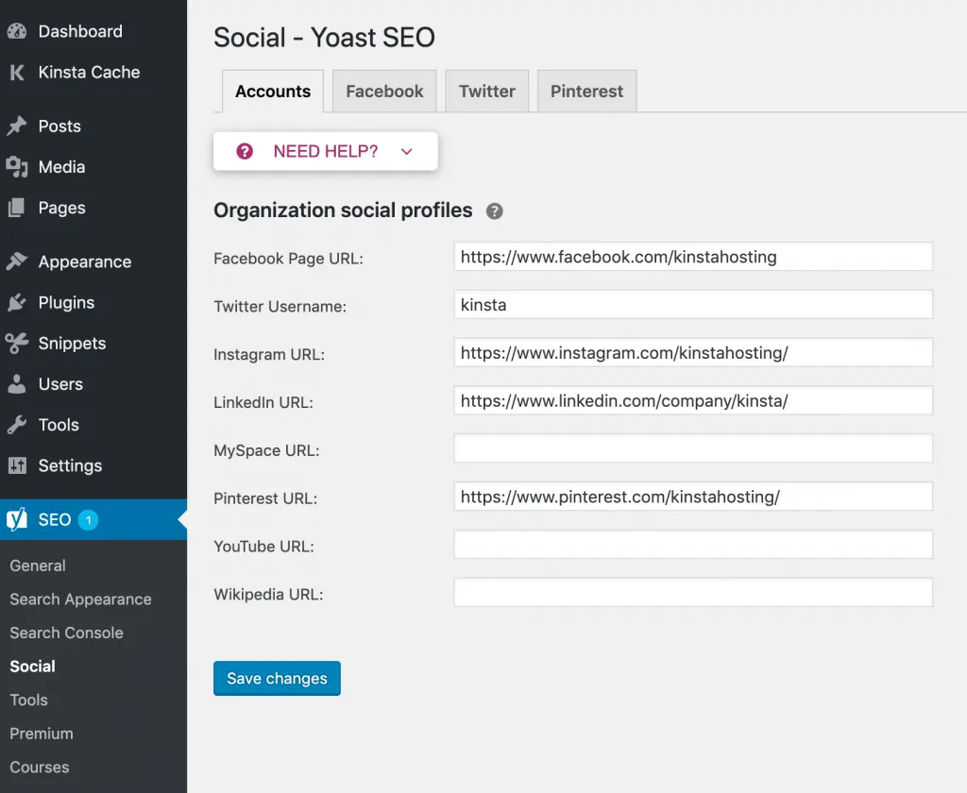Open Plugins via the plug icon
The height and width of the screenshot is (793, 967).
pyautogui.click(x=20, y=302)
